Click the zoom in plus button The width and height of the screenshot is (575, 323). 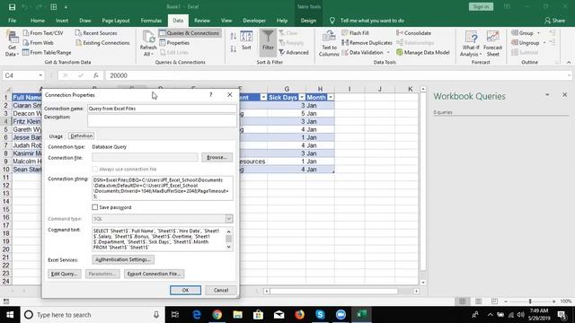[x=553, y=301]
